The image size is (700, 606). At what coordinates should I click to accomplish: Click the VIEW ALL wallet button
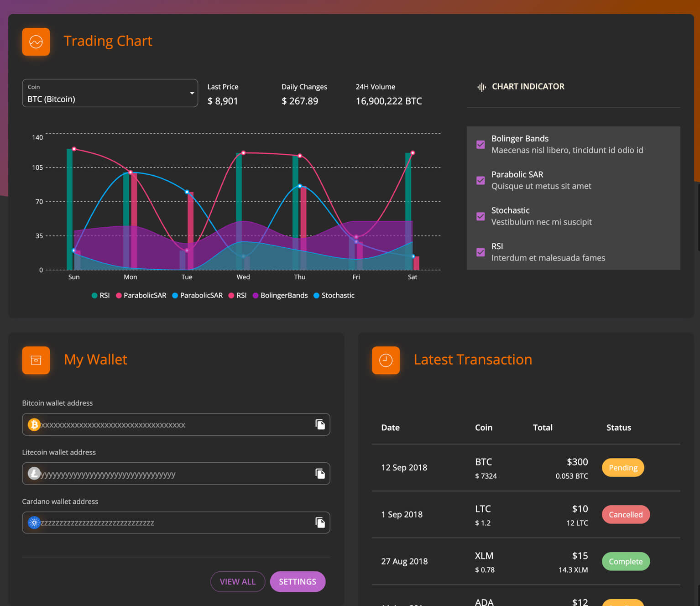coord(238,582)
